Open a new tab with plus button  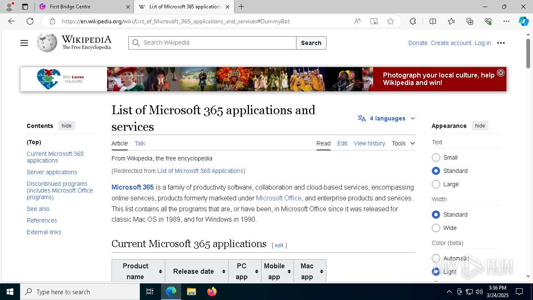241,7
